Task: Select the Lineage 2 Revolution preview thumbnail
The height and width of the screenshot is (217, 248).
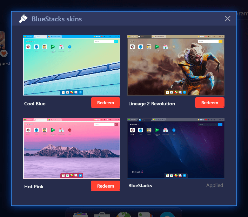Action: 176,65
